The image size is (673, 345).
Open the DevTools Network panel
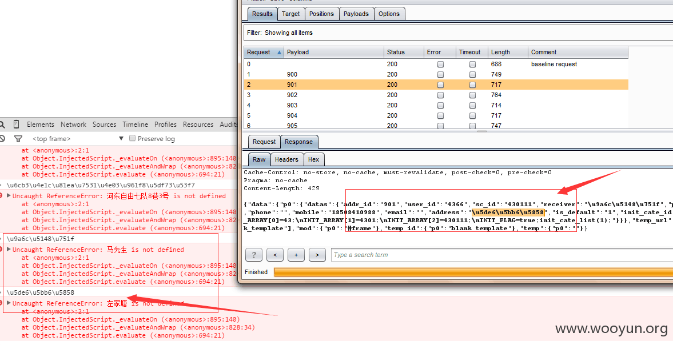(x=73, y=125)
